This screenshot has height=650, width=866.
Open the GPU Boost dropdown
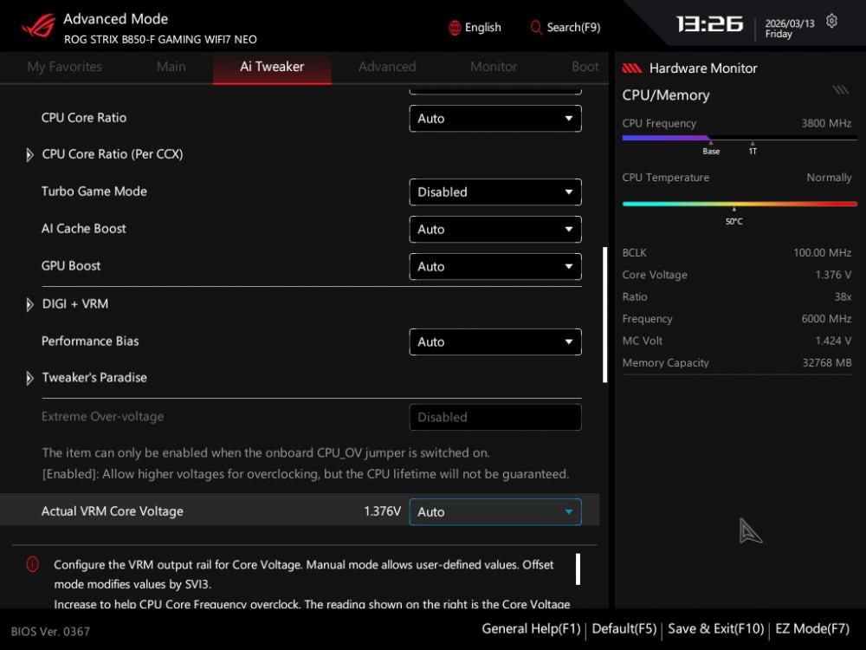click(494, 267)
